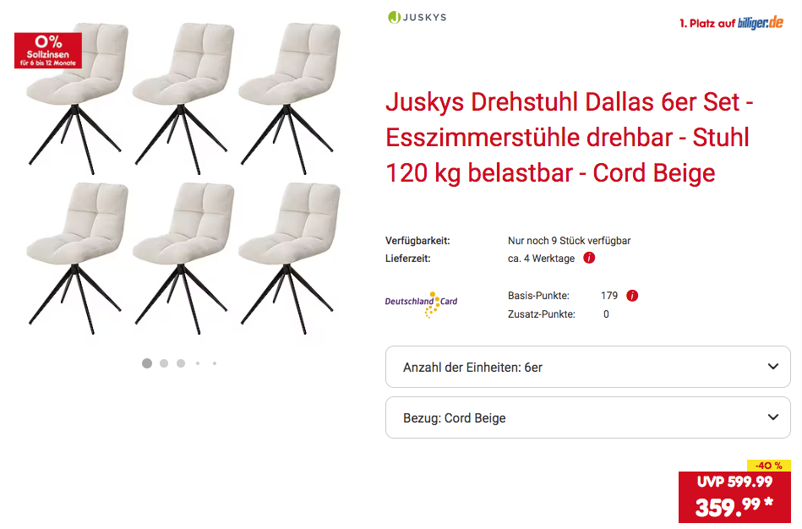Select the third image carousel dot
Viewport: 802px width, 529px height.
(181, 363)
